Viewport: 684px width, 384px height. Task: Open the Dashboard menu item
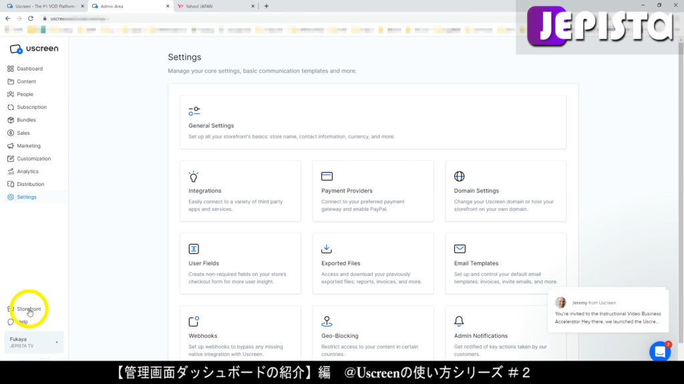click(x=29, y=69)
